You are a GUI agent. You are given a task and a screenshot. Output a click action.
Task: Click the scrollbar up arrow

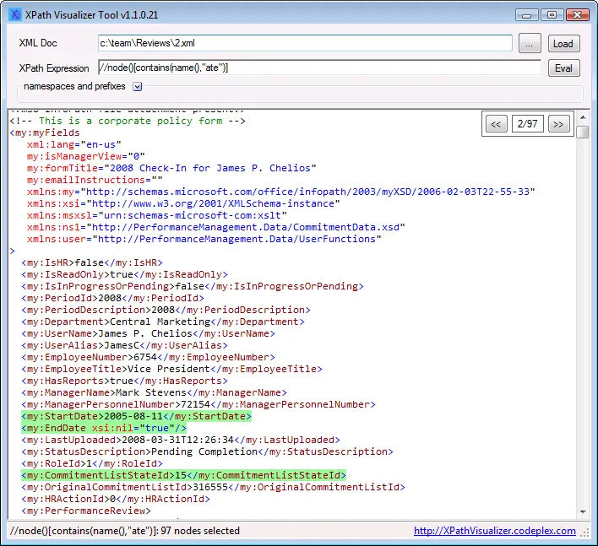click(583, 118)
